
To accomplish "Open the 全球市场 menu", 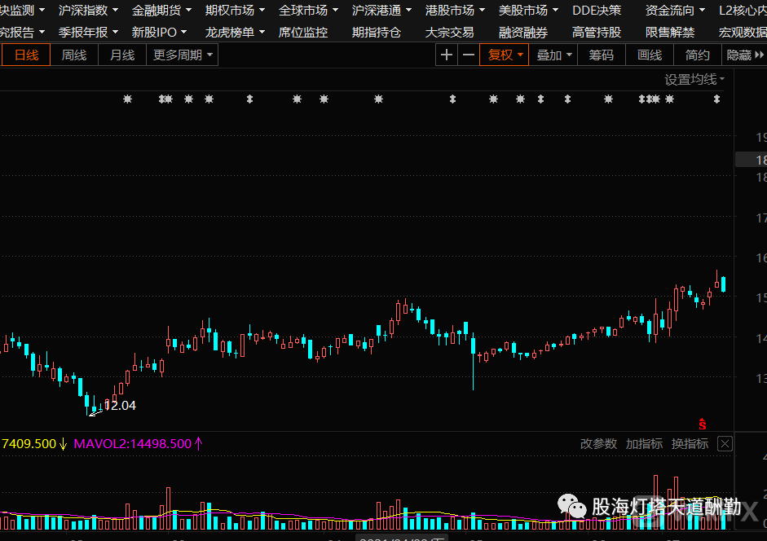I will pos(307,11).
